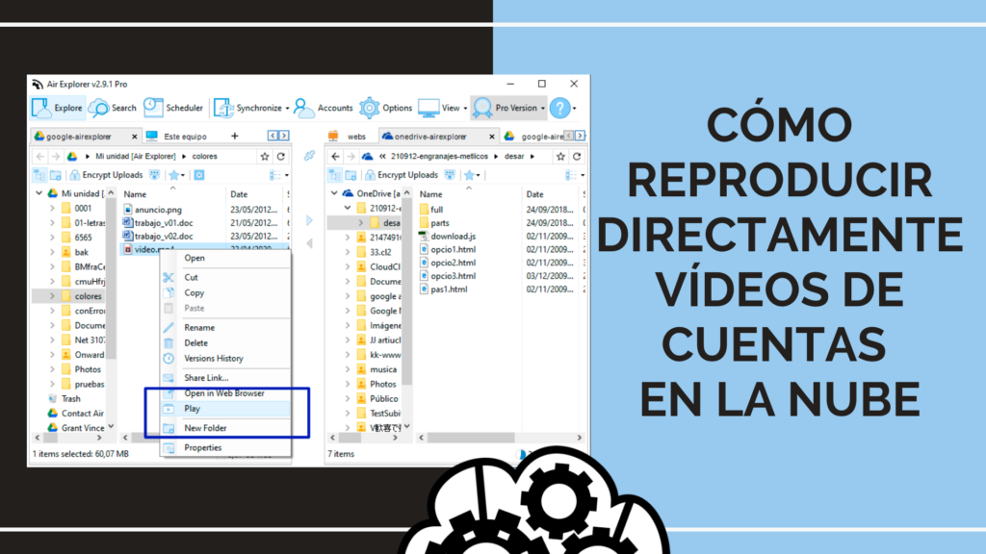Choose Play from the context menu
This screenshot has width=986, height=554.
click(x=226, y=409)
